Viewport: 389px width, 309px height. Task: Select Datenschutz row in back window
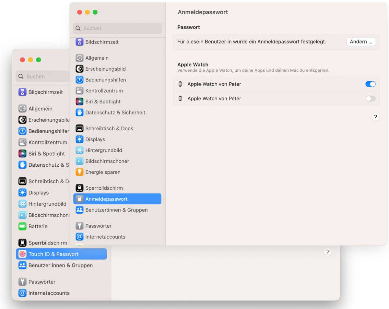coord(43,165)
